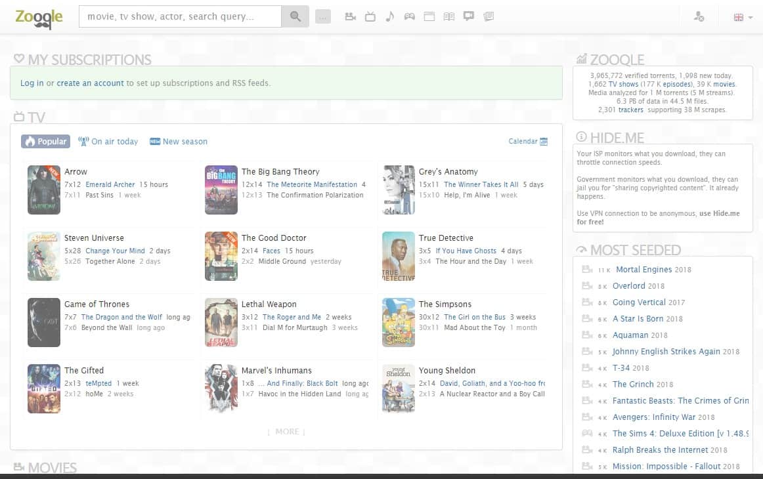Click use Hide.me for free link
This screenshot has width=763, height=479.
(659, 218)
